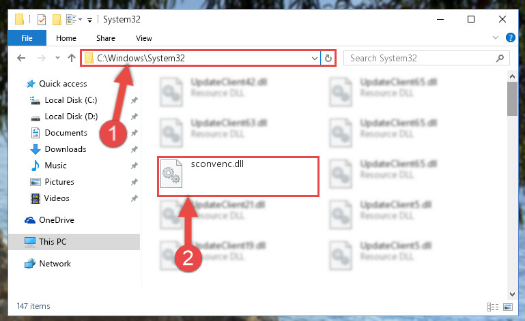Open Customize Quick Access Toolbar dropdown
525x321 pixels.
(x=89, y=20)
